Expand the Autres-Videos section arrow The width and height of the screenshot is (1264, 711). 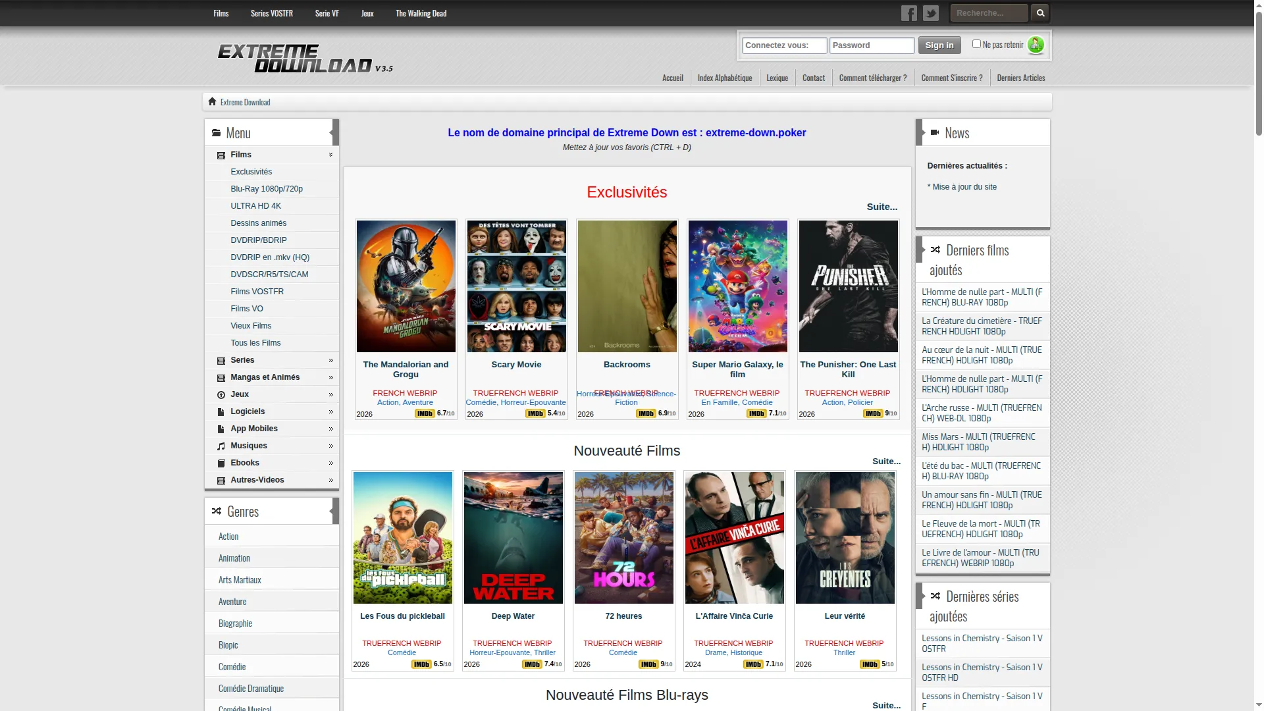coord(330,480)
